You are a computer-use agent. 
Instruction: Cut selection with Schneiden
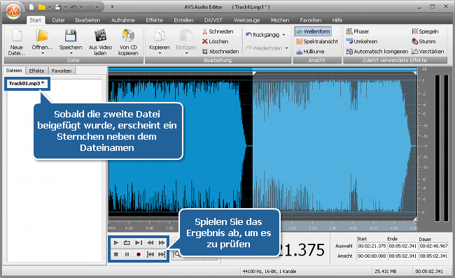[x=218, y=31]
